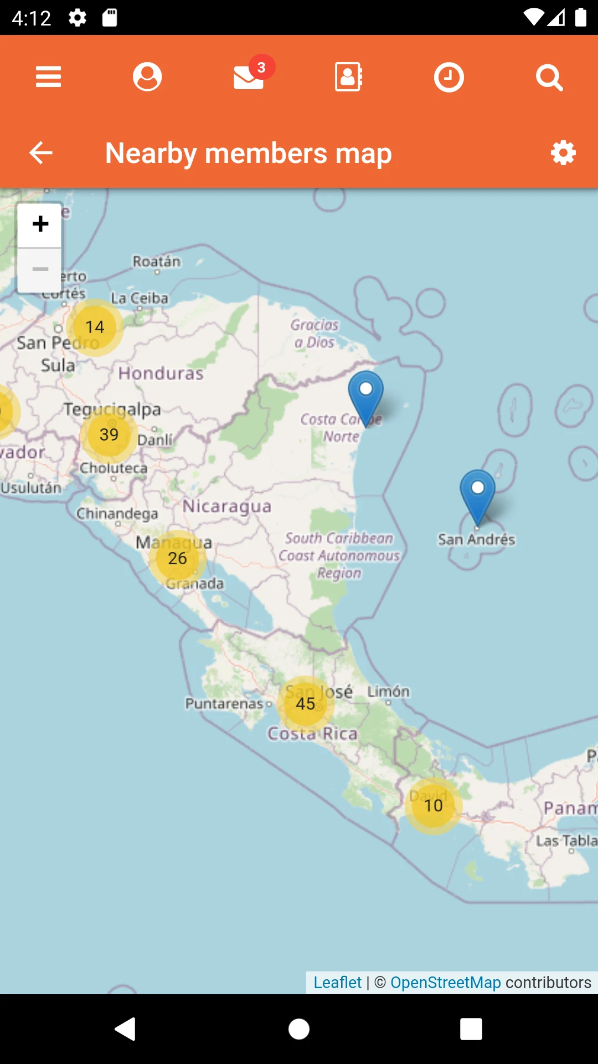Viewport: 598px width, 1064px height.
Task: Tap the Android home button
Action: coord(299,1029)
